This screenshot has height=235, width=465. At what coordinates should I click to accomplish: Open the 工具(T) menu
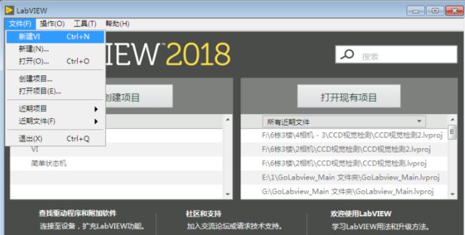point(85,24)
